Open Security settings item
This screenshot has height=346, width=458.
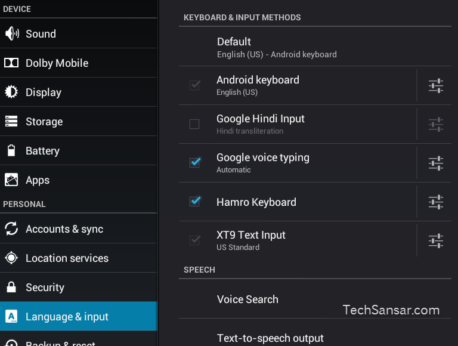[x=79, y=288]
